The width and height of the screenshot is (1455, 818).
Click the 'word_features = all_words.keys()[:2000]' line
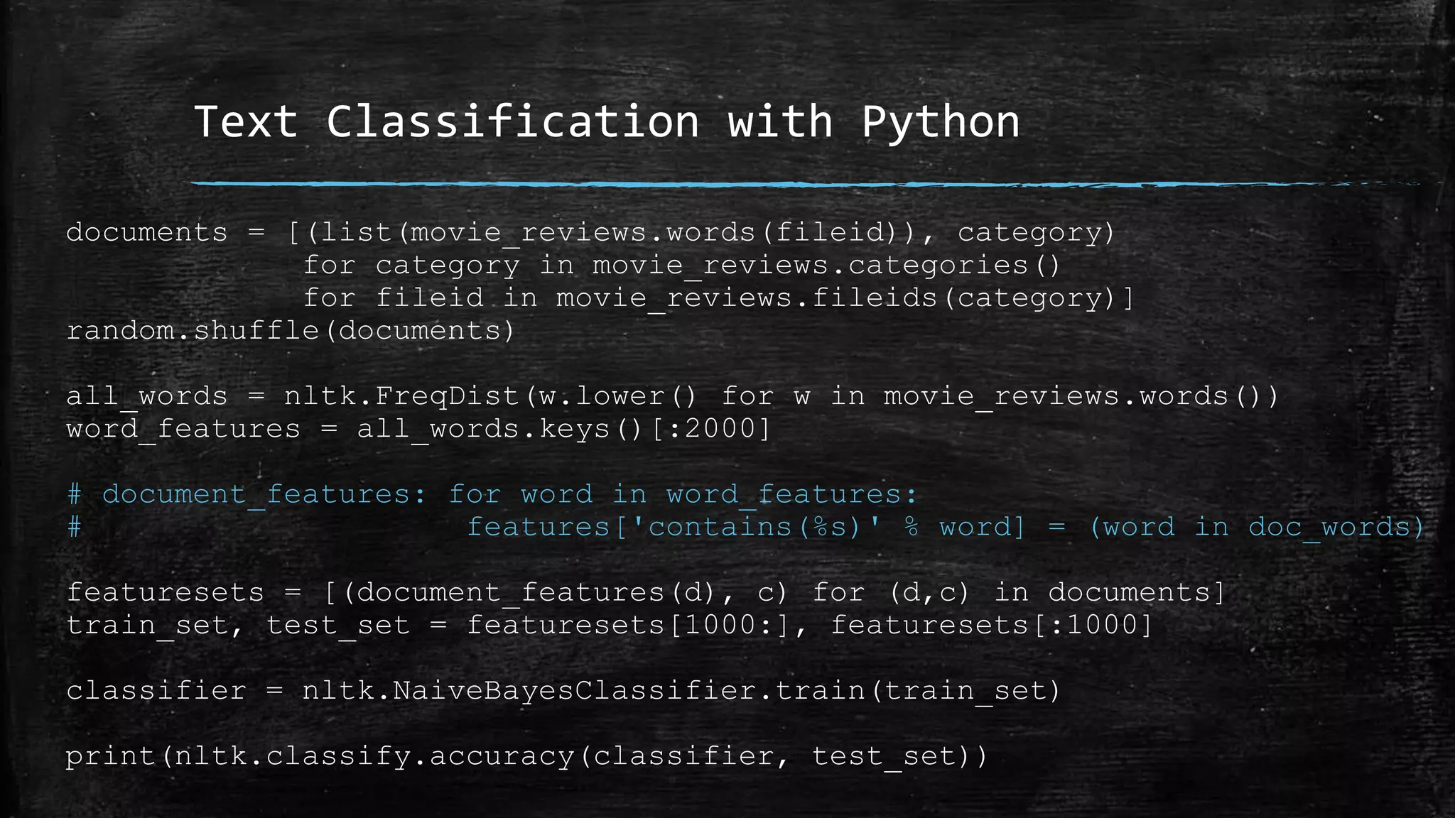pyautogui.click(x=418, y=429)
